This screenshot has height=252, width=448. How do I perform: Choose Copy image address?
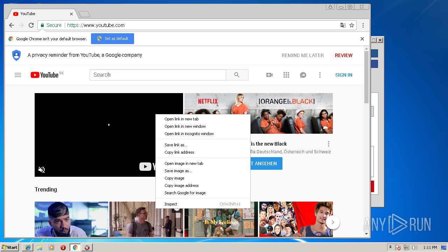(203, 185)
